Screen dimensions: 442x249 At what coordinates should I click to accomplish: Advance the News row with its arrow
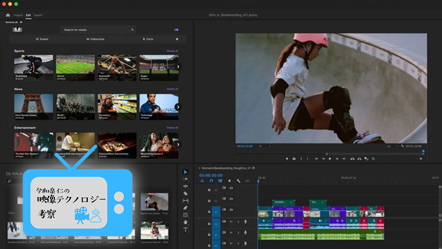[178, 107]
